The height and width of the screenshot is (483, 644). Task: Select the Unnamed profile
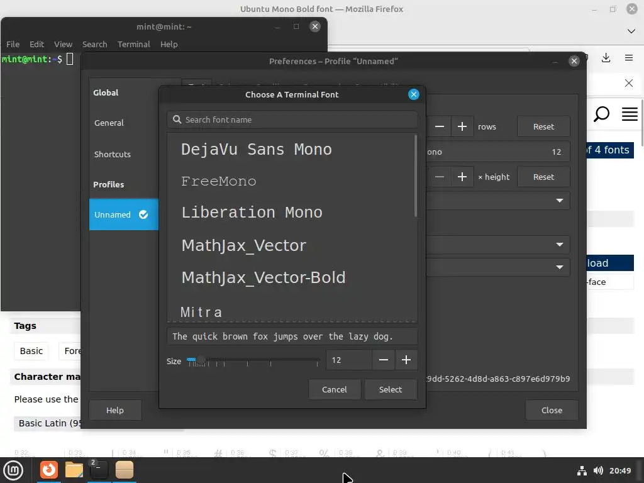coord(124,214)
